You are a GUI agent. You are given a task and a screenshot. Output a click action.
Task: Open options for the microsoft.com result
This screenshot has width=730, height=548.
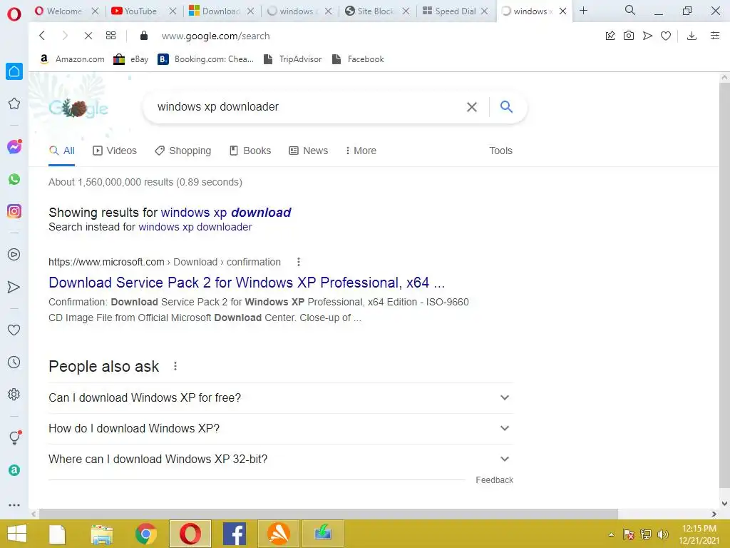tap(299, 262)
